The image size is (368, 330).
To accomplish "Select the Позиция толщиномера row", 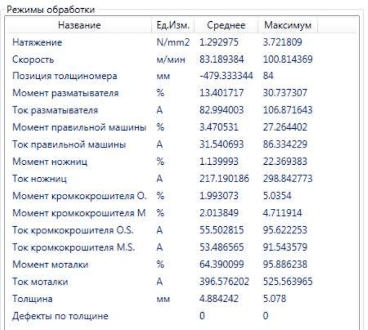I will tap(181, 76).
